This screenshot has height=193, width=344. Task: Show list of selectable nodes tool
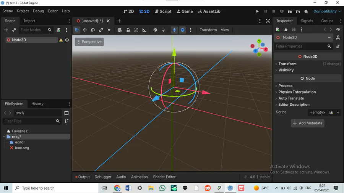(x=120, y=30)
